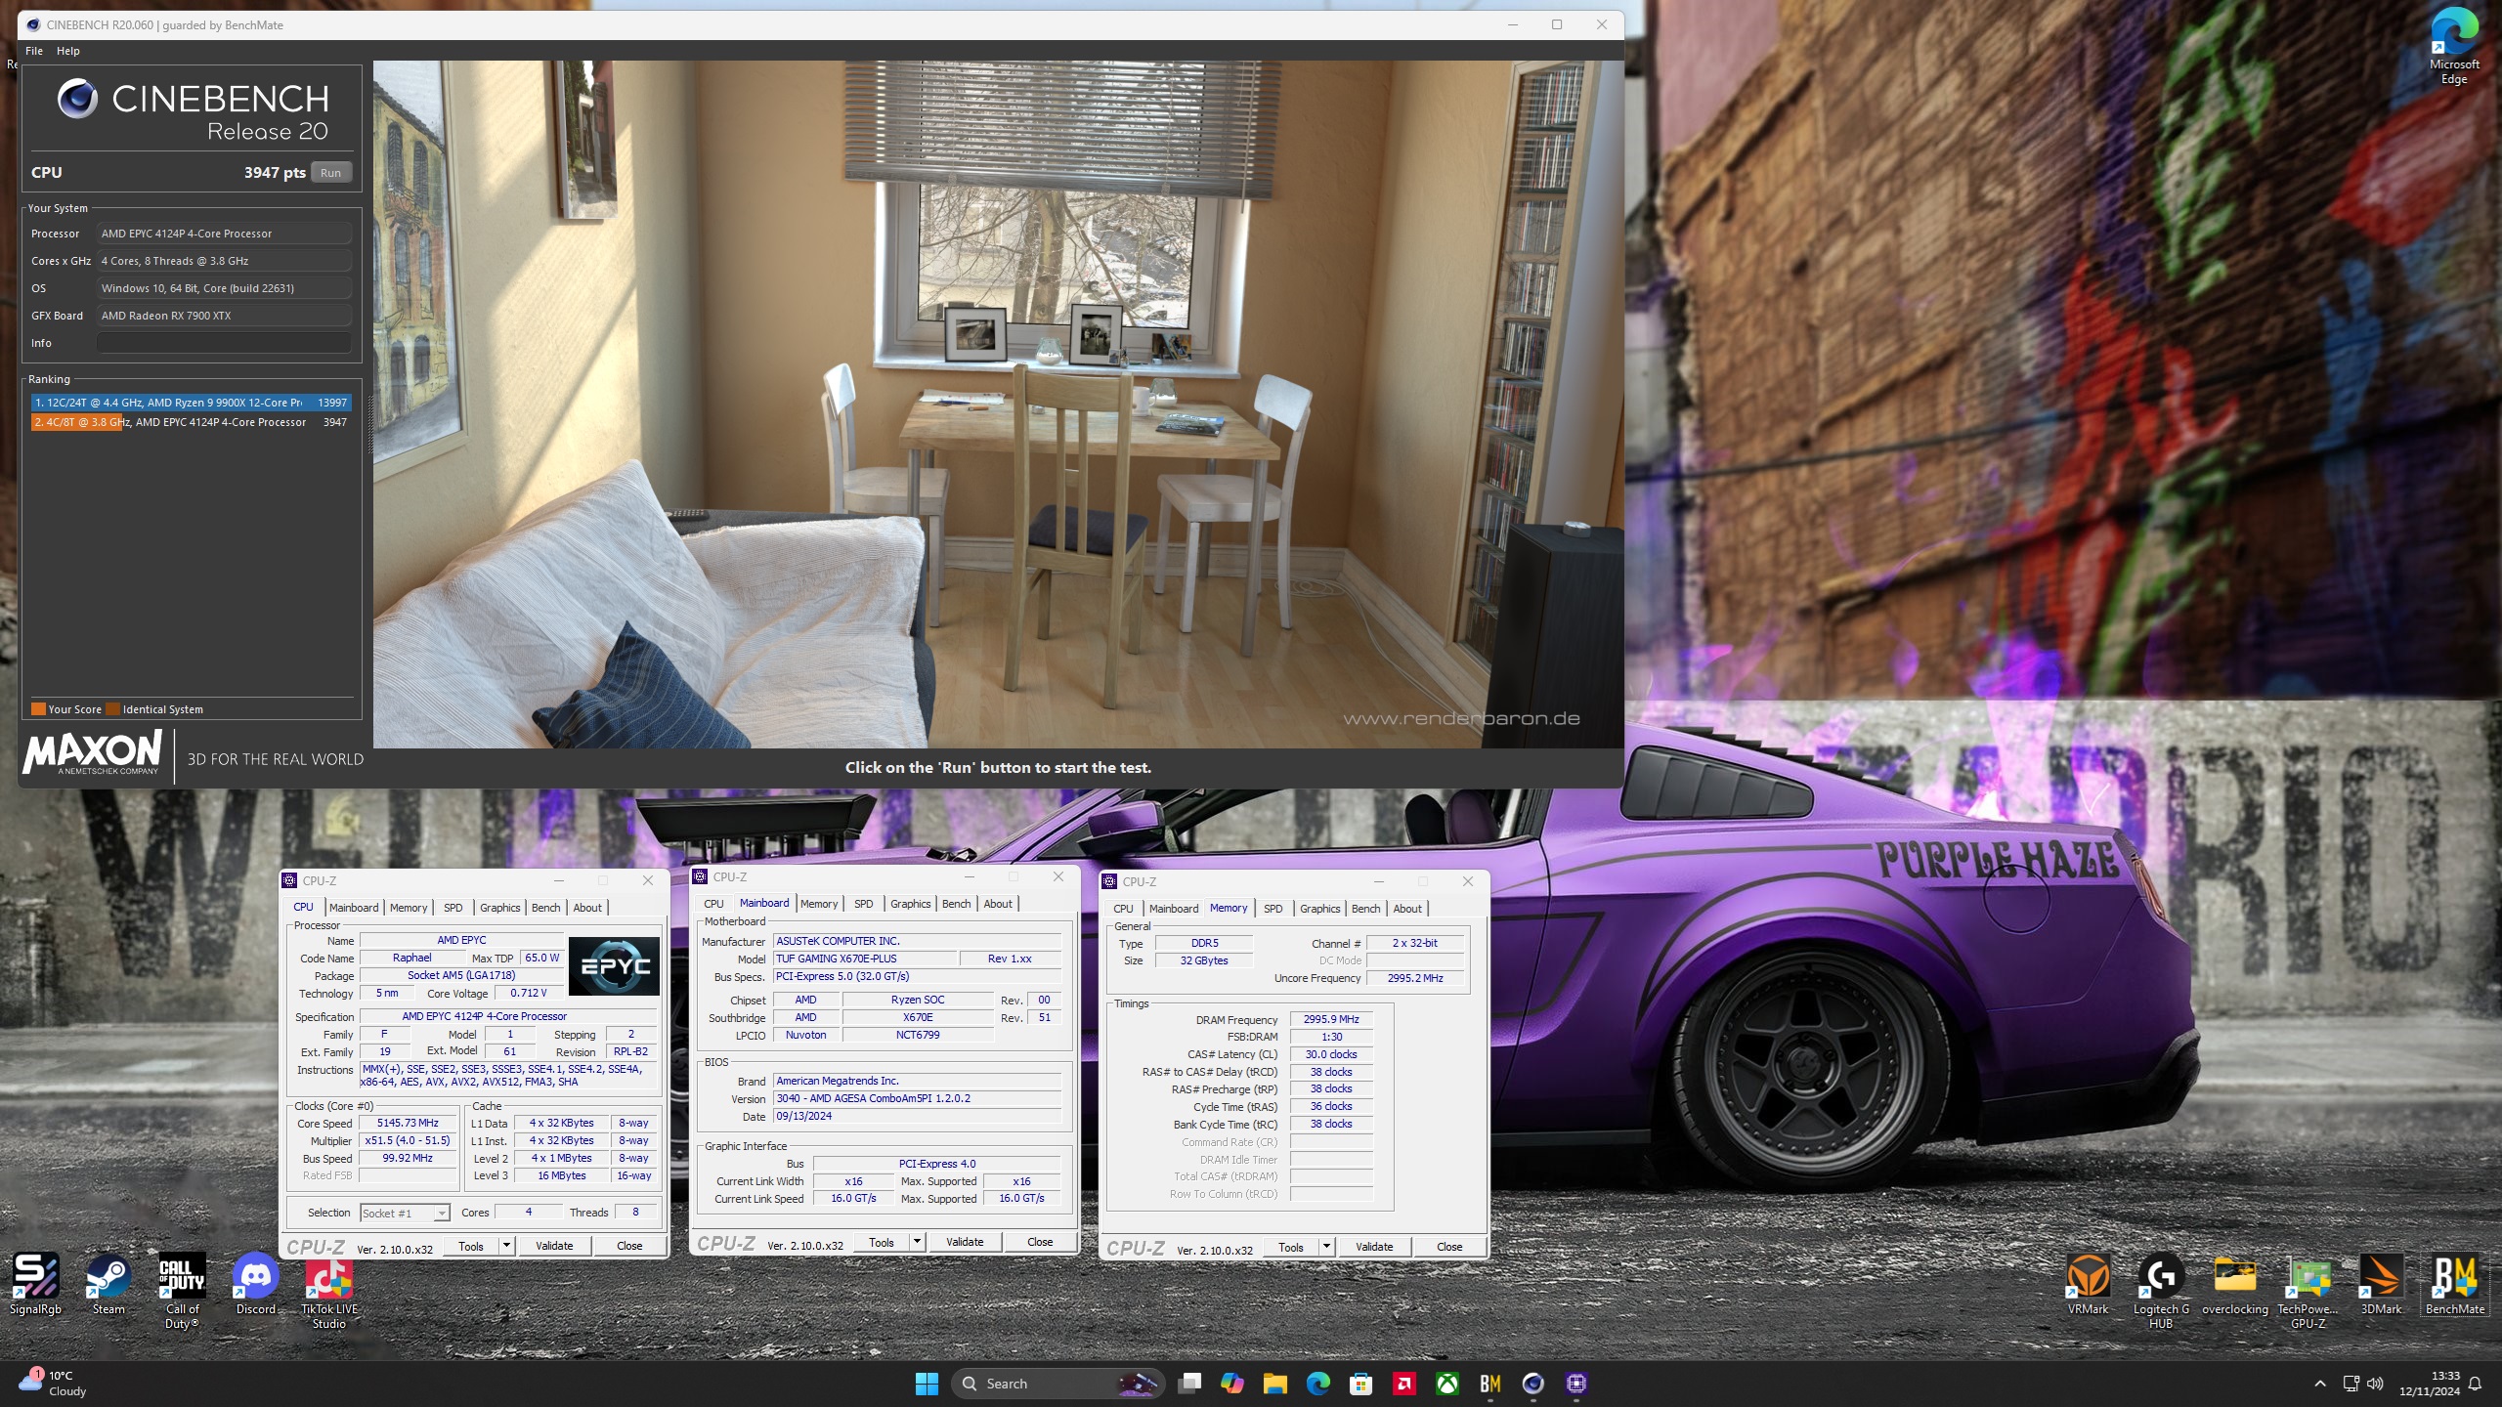Screen dimensions: 2502x1407
Task: Open File Explorer from the taskbar
Action: pyautogui.click(x=1274, y=1384)
